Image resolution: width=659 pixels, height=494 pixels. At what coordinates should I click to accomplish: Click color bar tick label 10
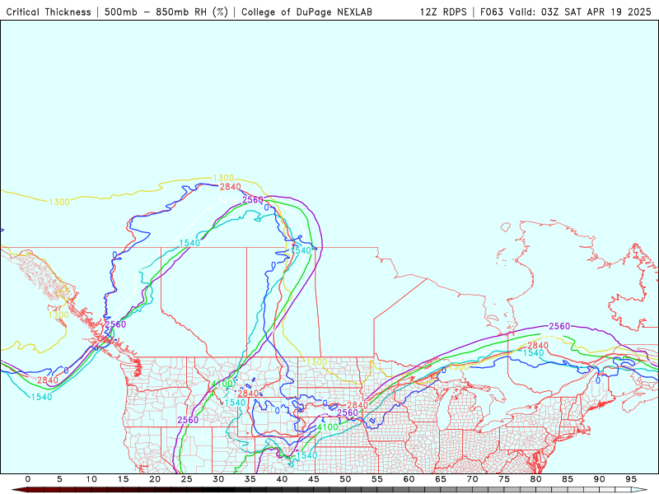point(91,479)
